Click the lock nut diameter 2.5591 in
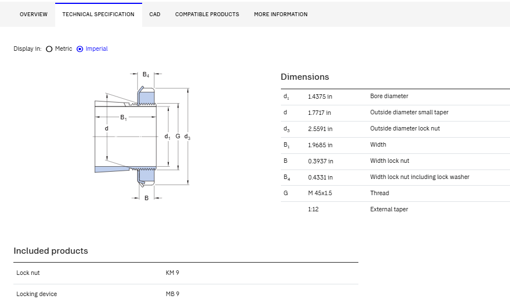The width and height of the screenshot is (510, 305). pos(320,129)
